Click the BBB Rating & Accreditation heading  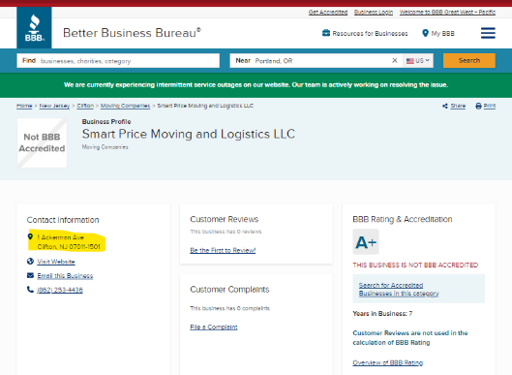coord(403,219)
